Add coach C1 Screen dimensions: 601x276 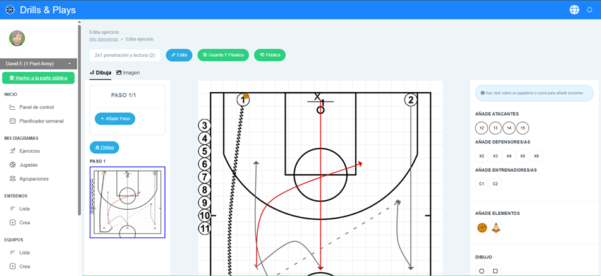482,184
